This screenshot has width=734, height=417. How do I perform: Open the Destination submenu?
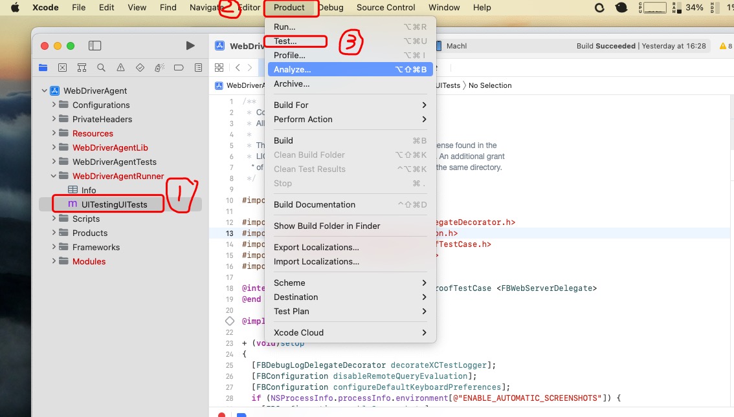350,297
